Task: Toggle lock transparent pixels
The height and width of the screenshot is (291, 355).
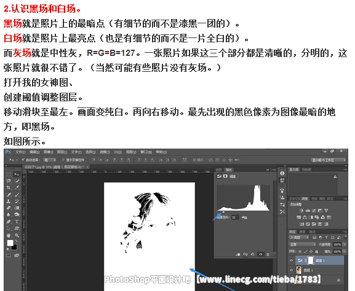Action: (x=300, y=251)
